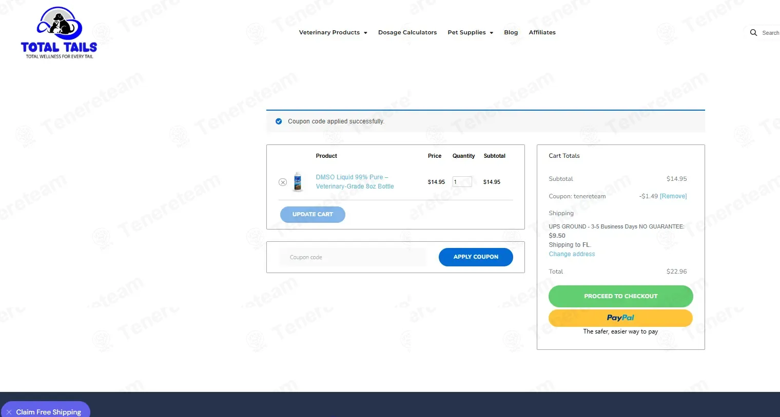The width and height of the screenshot is (780, 417).
Task: Click the Total Tails logo
Action: pyautogui.click(x=59, y=33)
